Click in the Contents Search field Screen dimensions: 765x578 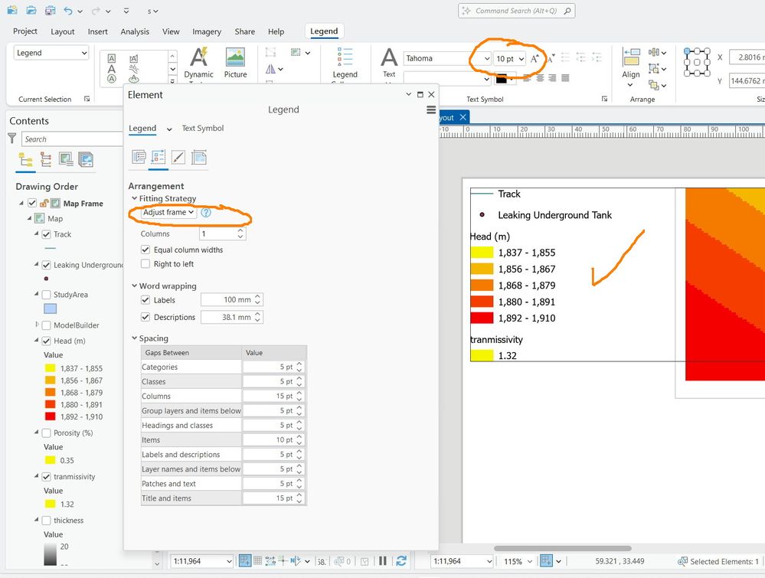point(71,139)
